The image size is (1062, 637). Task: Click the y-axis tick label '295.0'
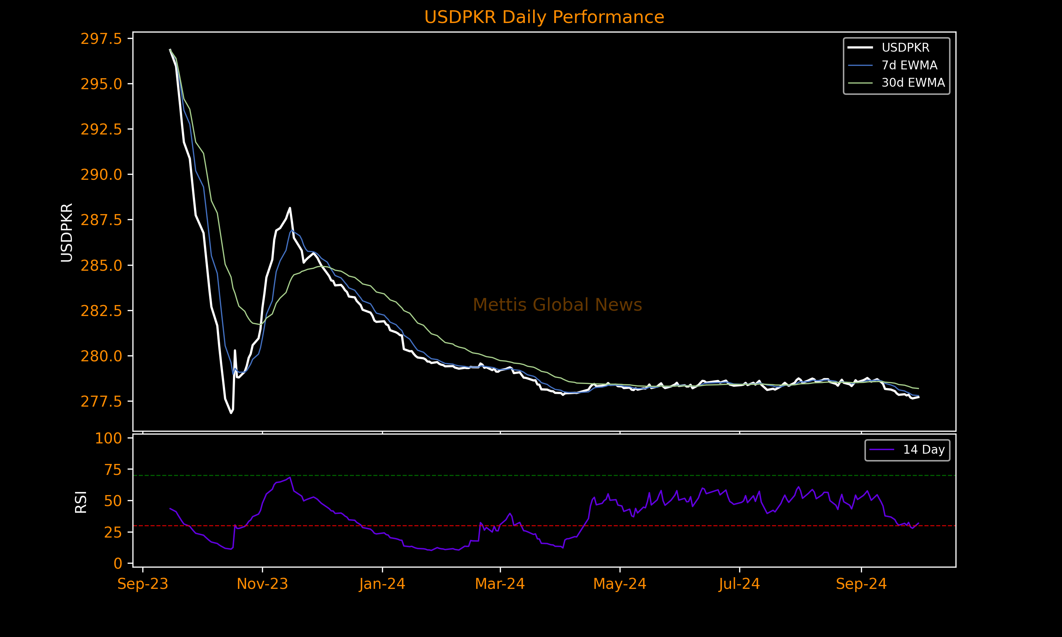point(101,84)
